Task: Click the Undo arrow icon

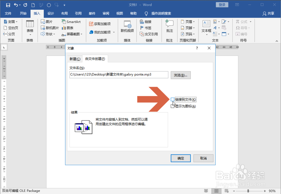Action: (x=16, y=5)
